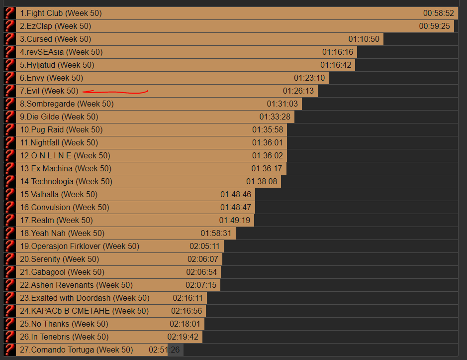Select '8.Sombregarde (Week 50)' in the ranking
Viewport: 467px width, 360px height.
[67, 104]
